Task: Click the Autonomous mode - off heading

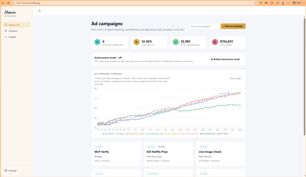Action: pyautogui.click(x=108, y=57)
